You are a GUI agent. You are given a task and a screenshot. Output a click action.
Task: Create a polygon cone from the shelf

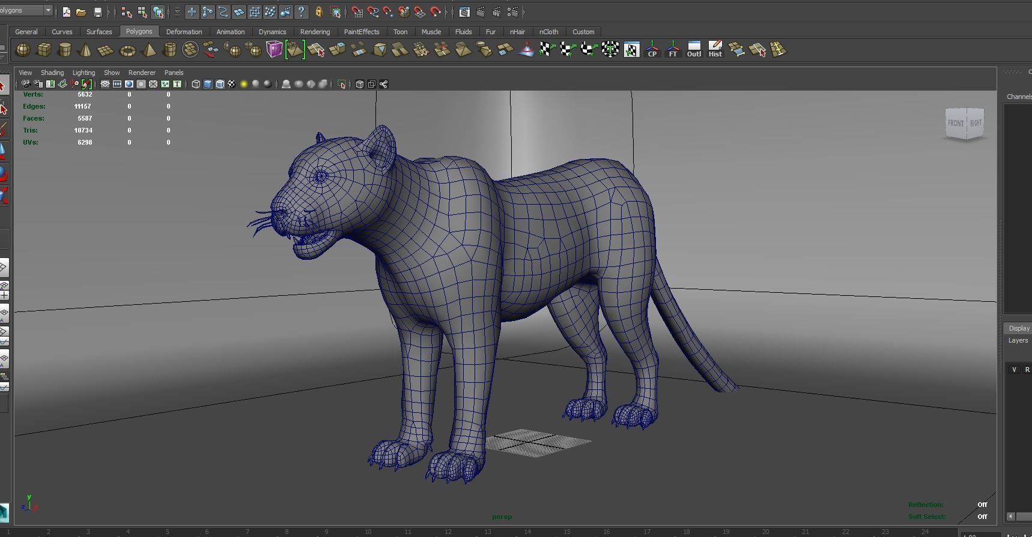85,50
